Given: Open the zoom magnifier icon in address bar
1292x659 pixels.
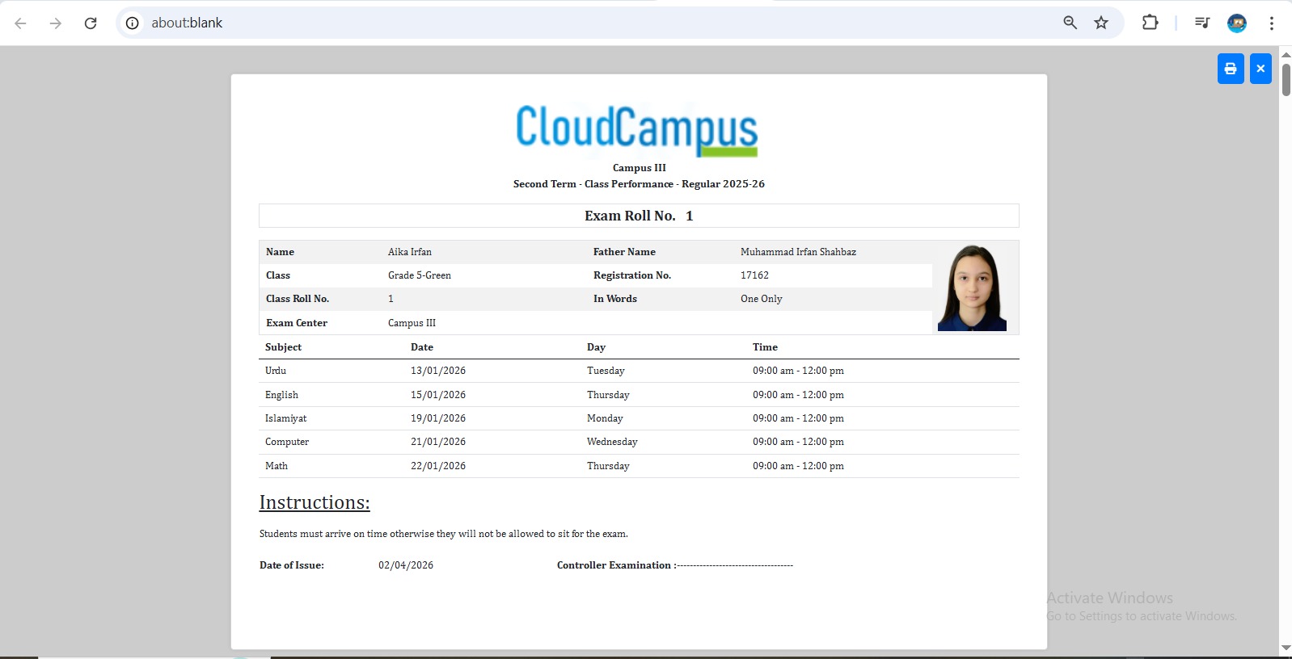Looking at the screenshot, I should tap(1070, 23).
